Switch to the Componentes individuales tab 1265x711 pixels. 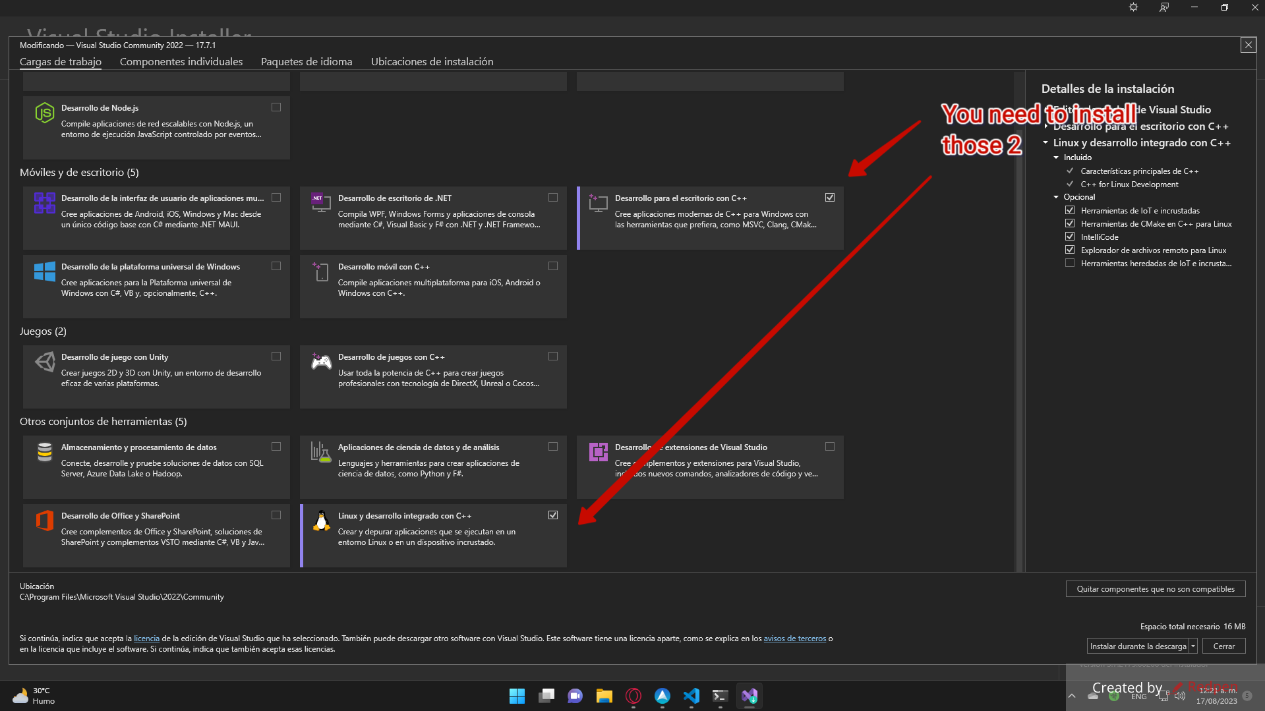181,61
